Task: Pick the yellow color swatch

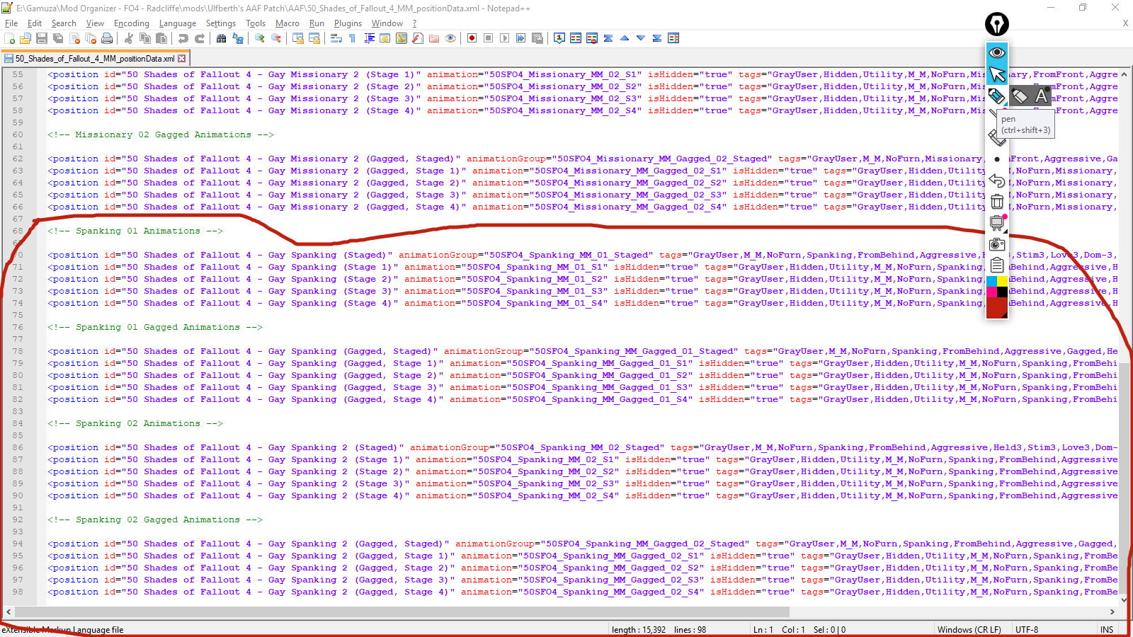Action: (1002, 282)
